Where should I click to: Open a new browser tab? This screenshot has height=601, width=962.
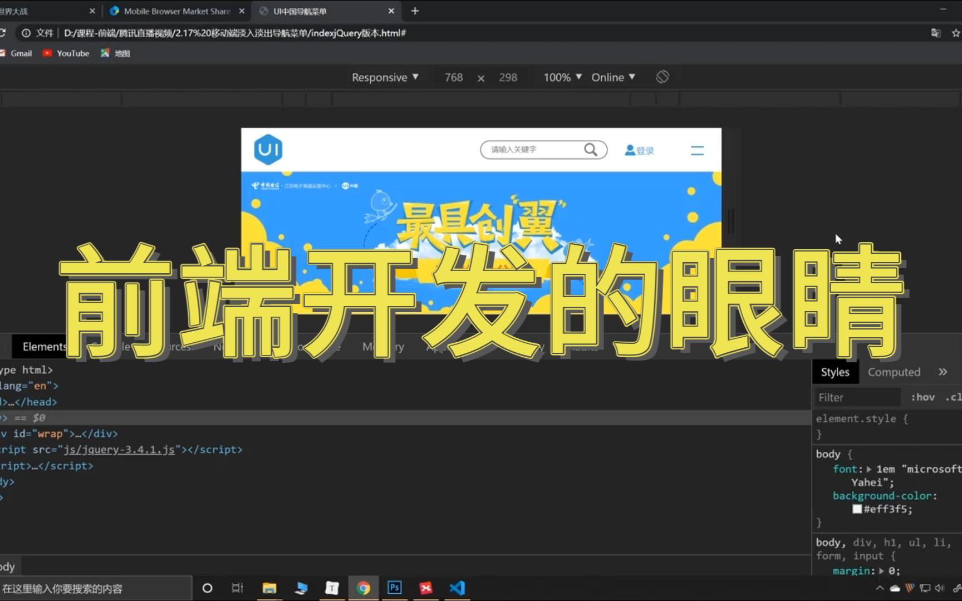coord(415,11)
